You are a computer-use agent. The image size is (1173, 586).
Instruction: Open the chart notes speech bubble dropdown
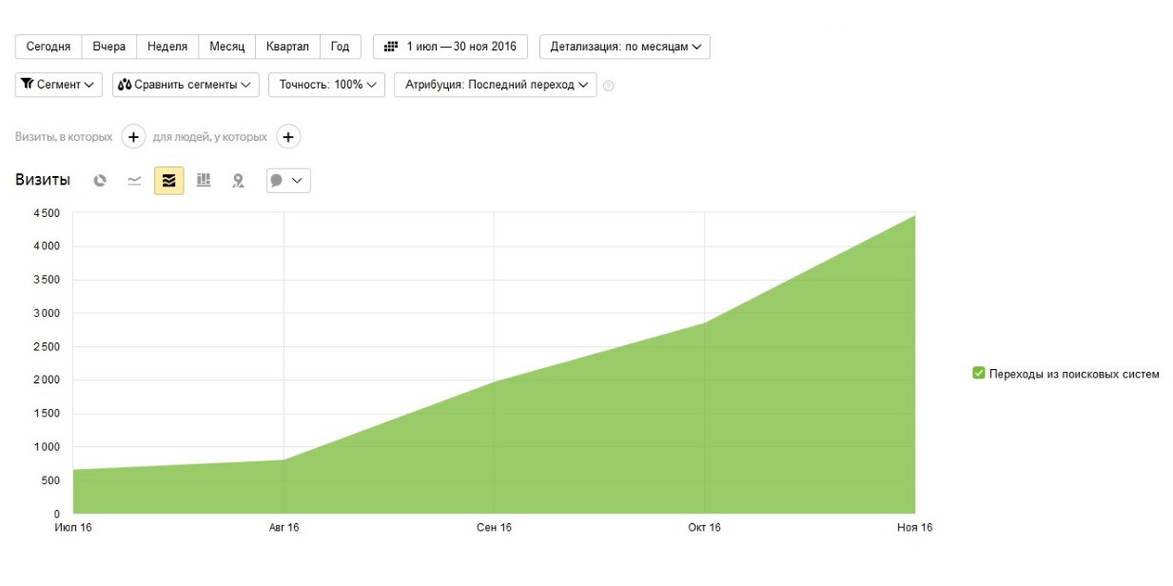coord(288,181)
